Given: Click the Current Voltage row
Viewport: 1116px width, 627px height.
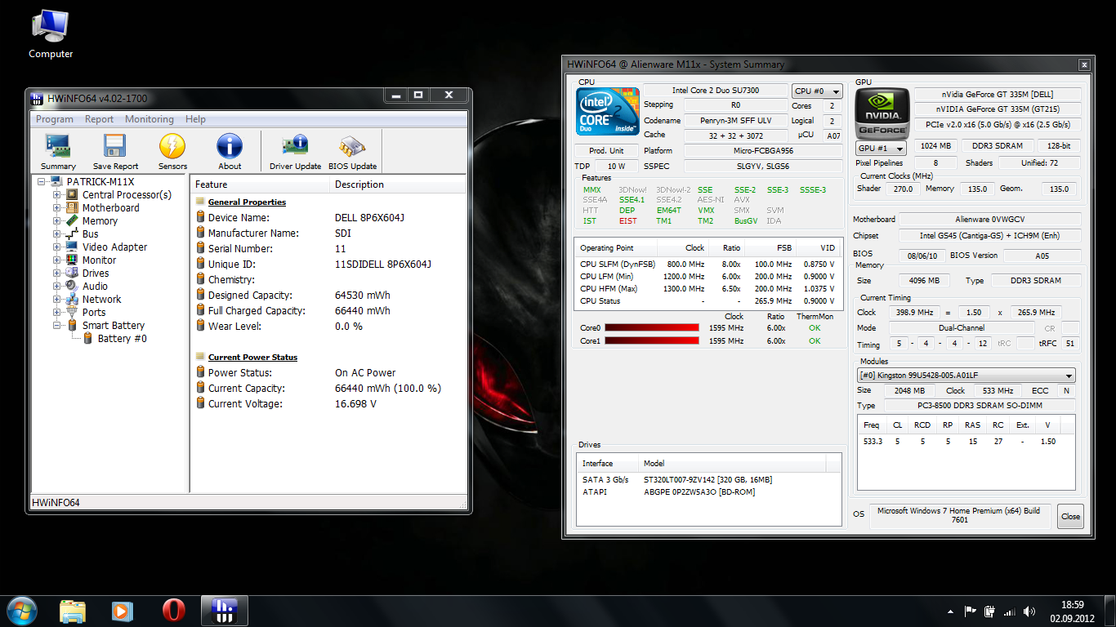Looking at the screenshot, I should tap(328, 404).
